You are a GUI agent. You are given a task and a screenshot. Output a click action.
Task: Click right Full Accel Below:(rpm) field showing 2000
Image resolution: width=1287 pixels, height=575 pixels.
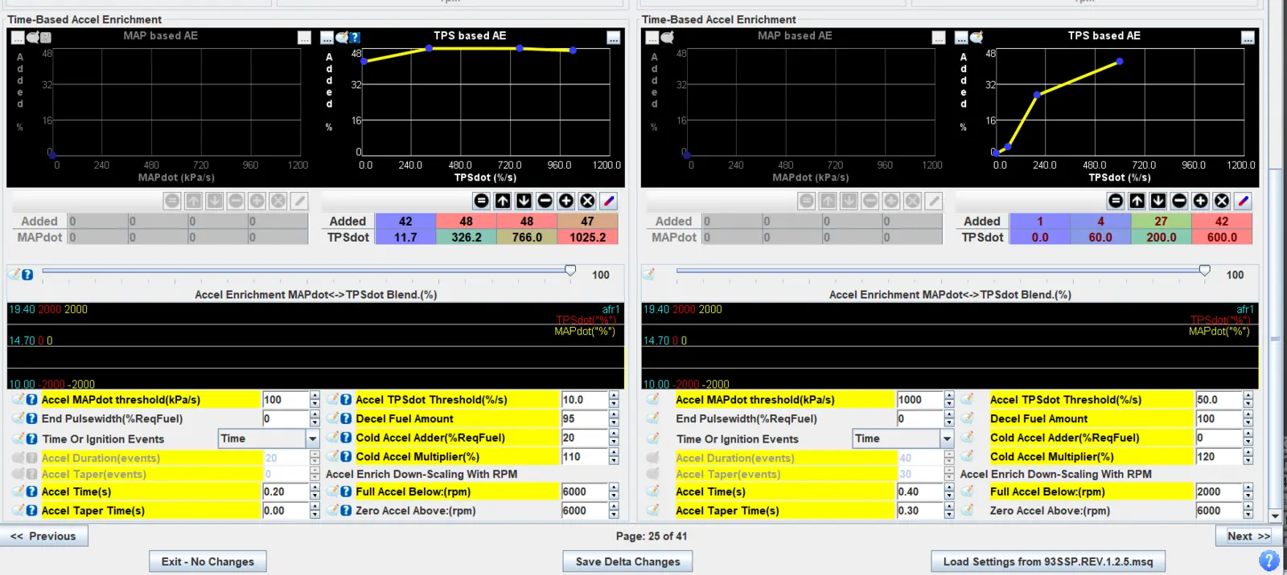click(x=1219, y=491)
